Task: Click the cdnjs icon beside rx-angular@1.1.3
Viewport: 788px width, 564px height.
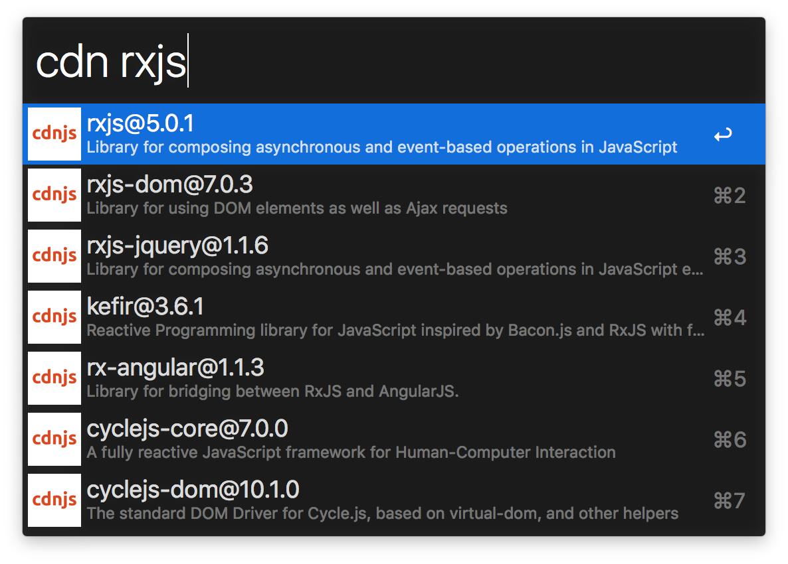Action: [x=54, y=378]
